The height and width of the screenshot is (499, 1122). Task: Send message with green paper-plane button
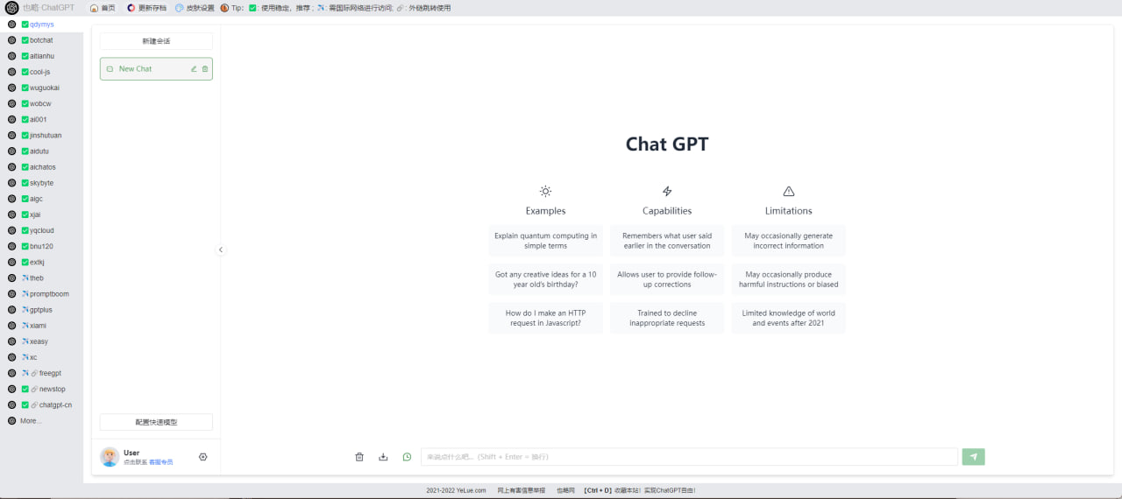[x=973, y=457]
